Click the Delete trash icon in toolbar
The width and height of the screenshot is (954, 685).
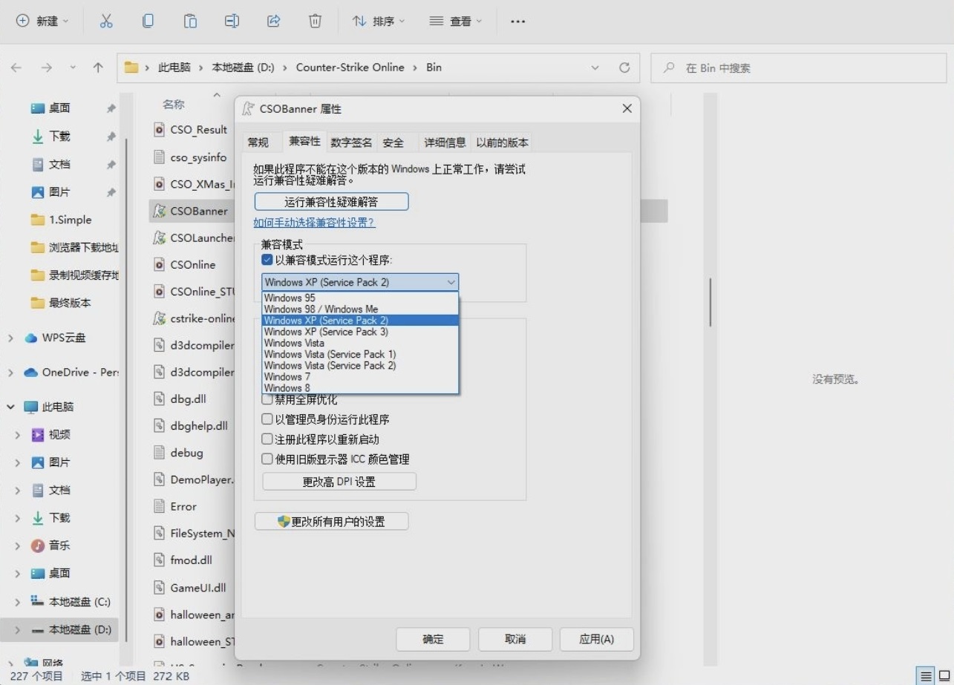315,22
